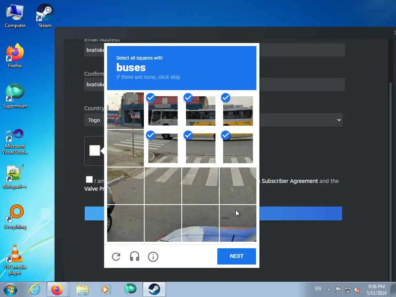
Task: Deselect the checked second-row tile with yellow bus bottom
Action: coord(201,148)
